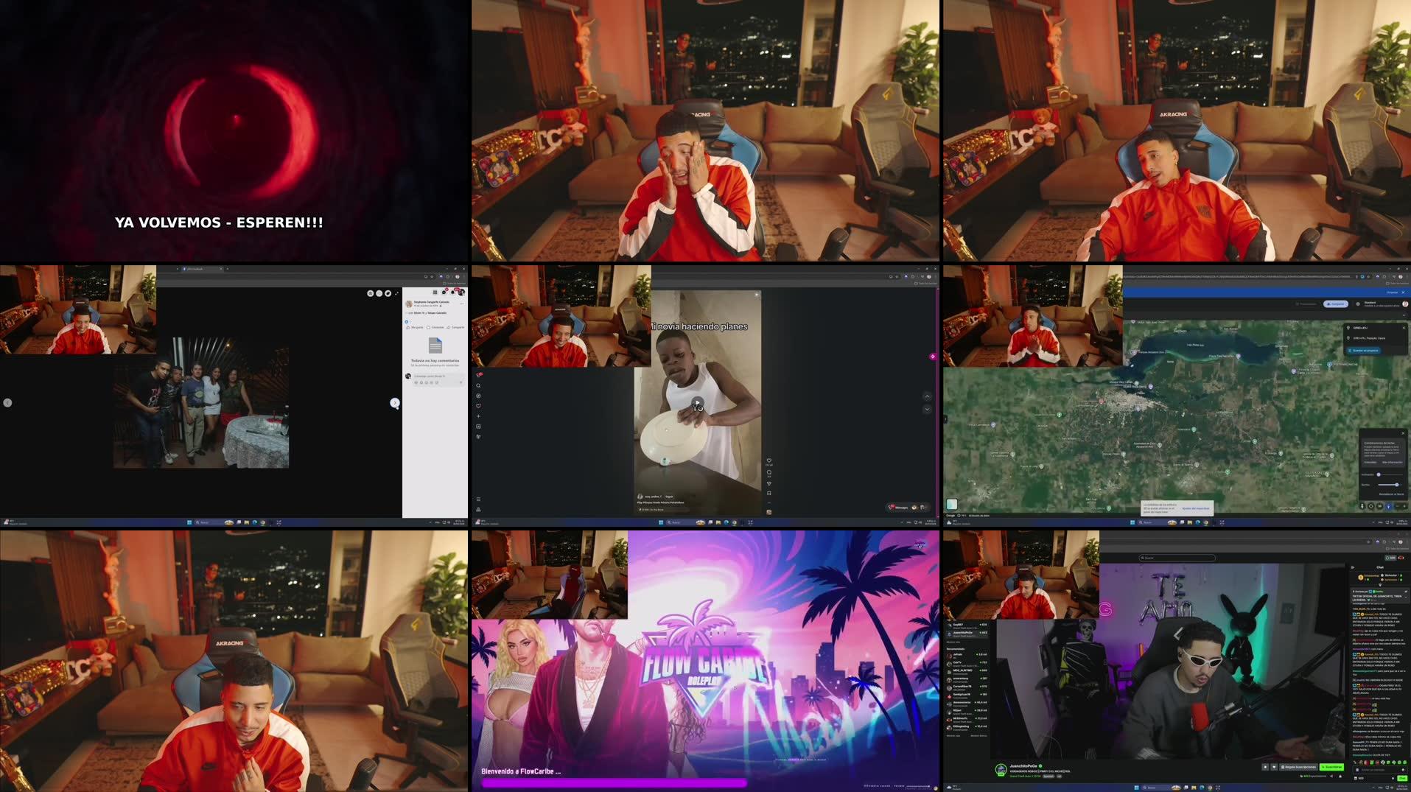Click the purple FlowCaribe loading progress bar
1411x792 pixels.
click(615, 783)
